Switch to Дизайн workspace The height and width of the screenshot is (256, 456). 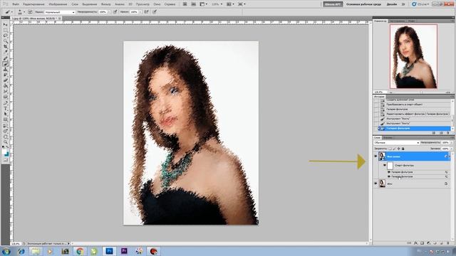click(391, 4)
